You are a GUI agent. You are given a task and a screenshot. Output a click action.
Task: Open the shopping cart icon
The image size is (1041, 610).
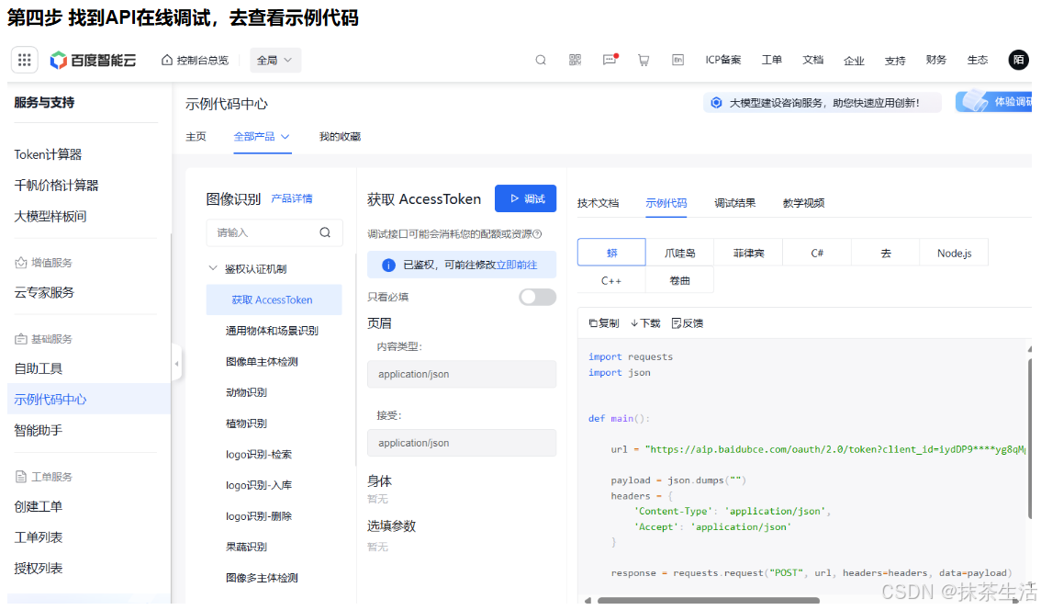(x=644, y=60)
